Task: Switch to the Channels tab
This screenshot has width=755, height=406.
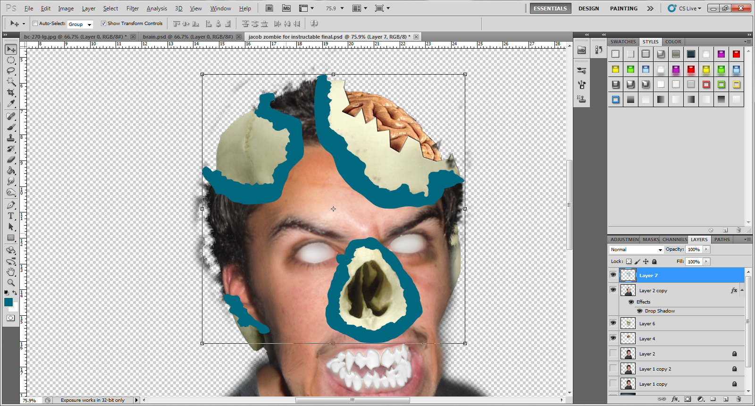Action: coord(674,239)
